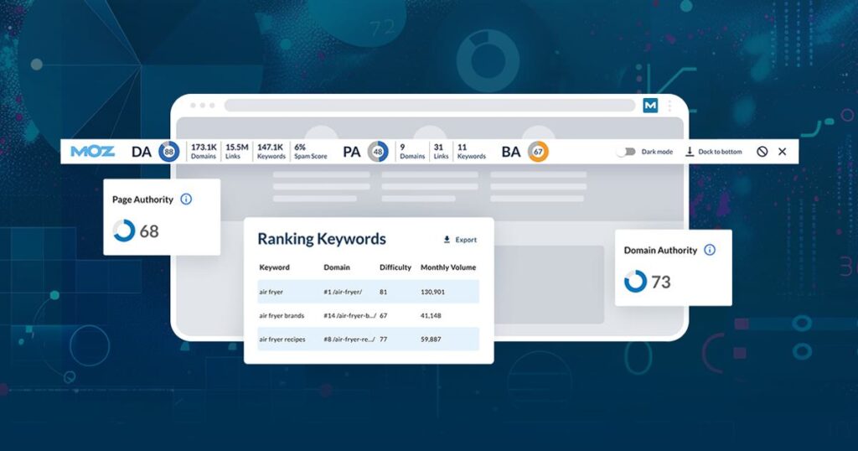Click the Monthly Volume column header
This screenshot has height=451, width=858.
(448, 267)
